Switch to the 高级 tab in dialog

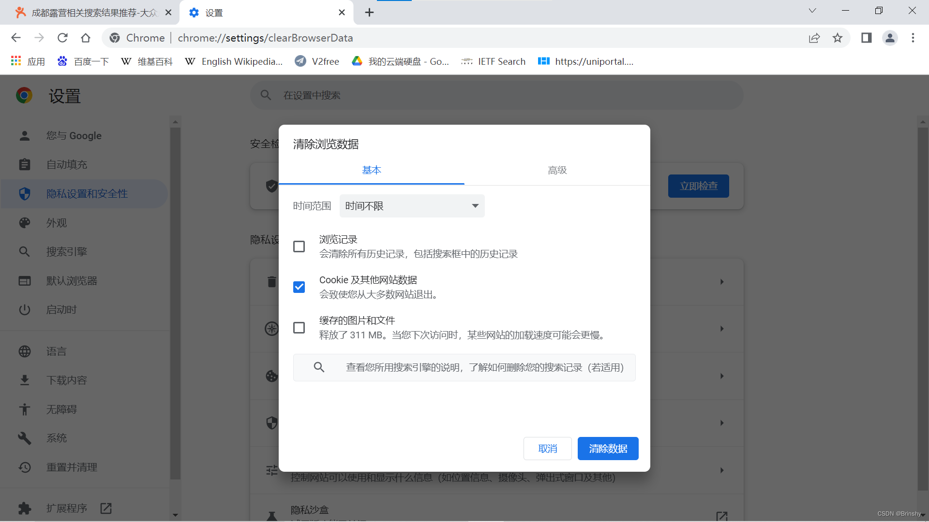(557, 170)
